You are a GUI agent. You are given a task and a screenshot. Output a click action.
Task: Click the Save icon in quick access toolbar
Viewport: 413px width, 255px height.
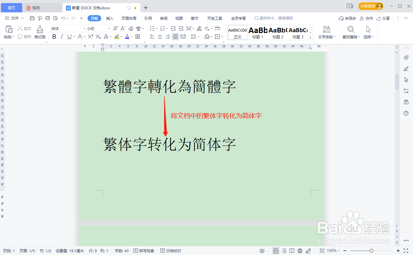[x=32, y=18]
